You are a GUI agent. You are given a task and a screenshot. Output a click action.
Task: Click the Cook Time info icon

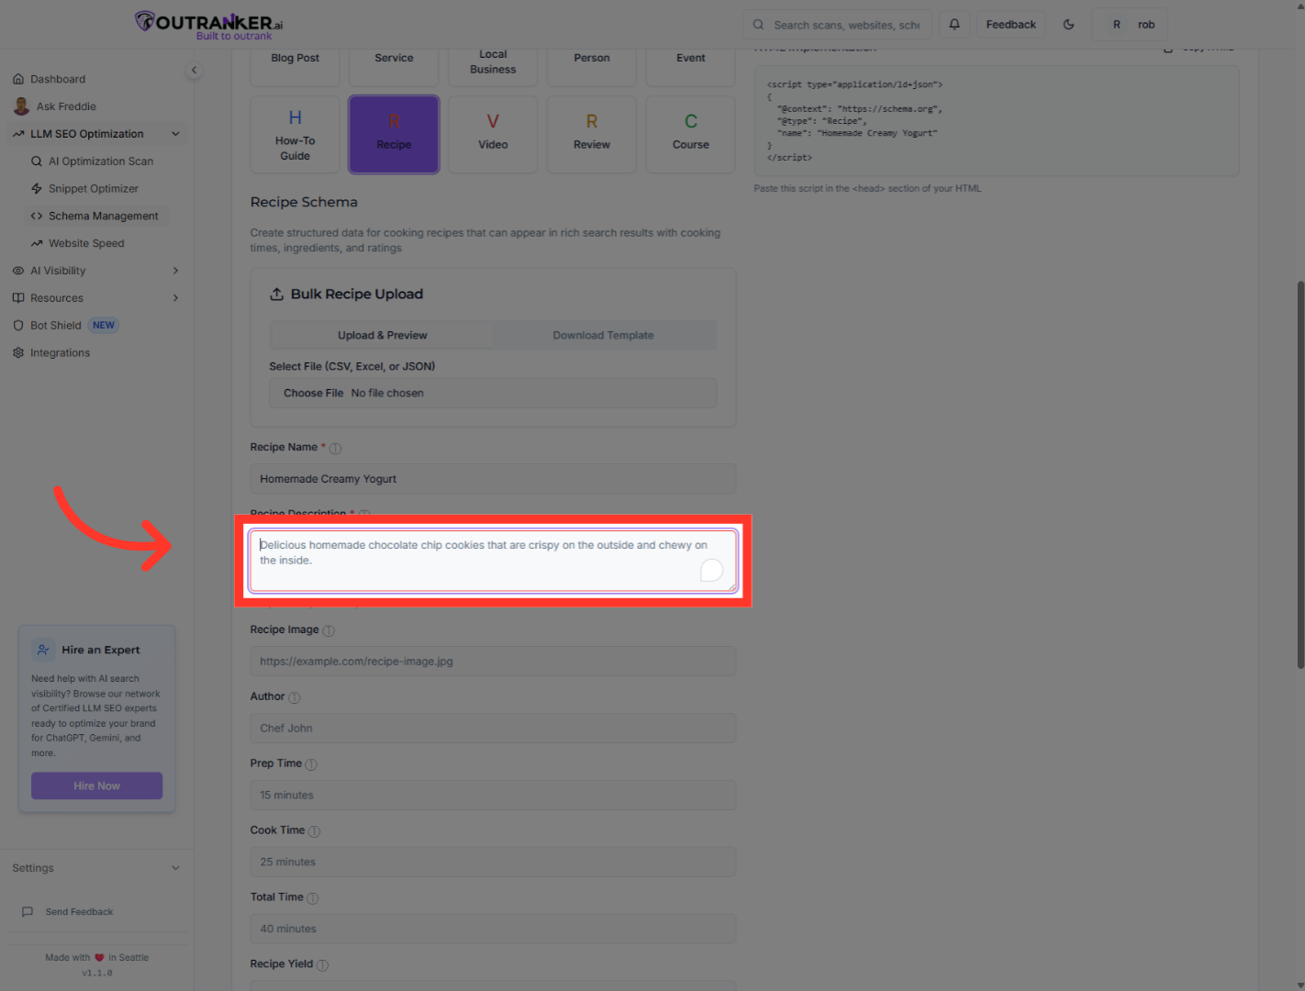(x=314, y=831)
